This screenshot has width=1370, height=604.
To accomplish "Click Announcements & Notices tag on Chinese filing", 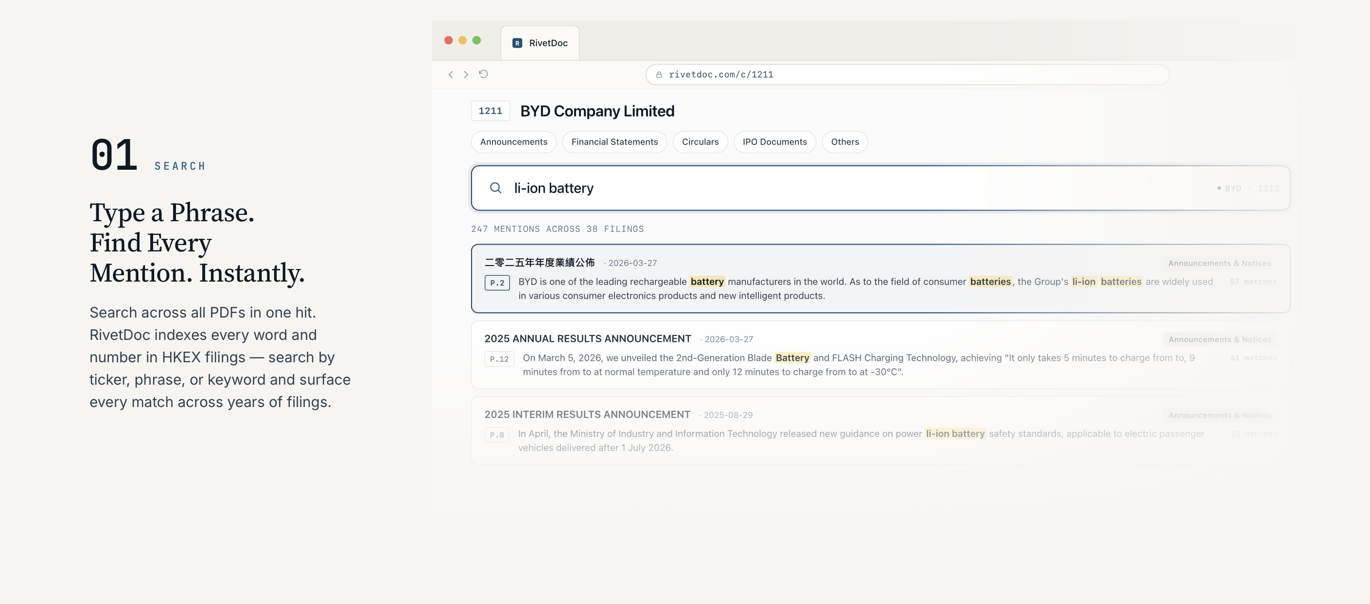I will click(x=1219, y=263).
